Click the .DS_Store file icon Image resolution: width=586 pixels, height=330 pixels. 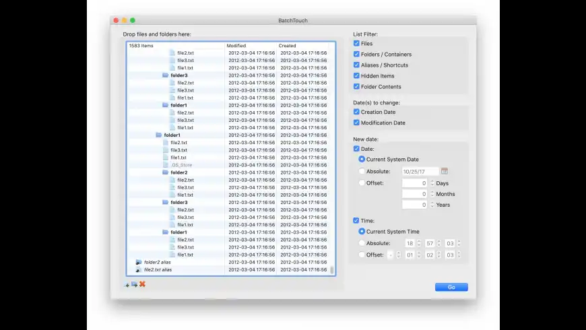point(166,165)
